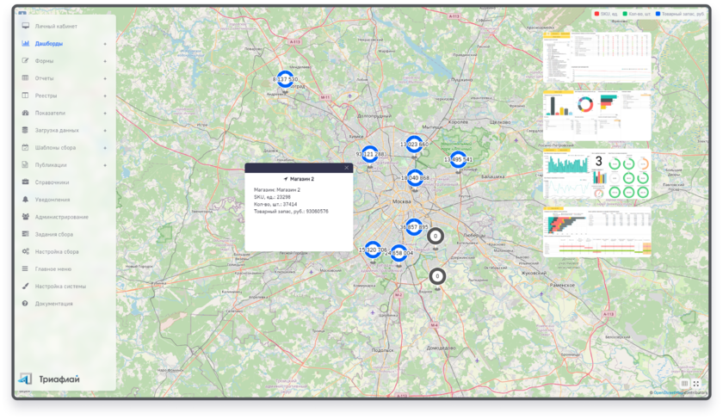Expand the Загрузка данных submenu plus sign
Viewport: 723px width, 419px height.
pos(105,130)
